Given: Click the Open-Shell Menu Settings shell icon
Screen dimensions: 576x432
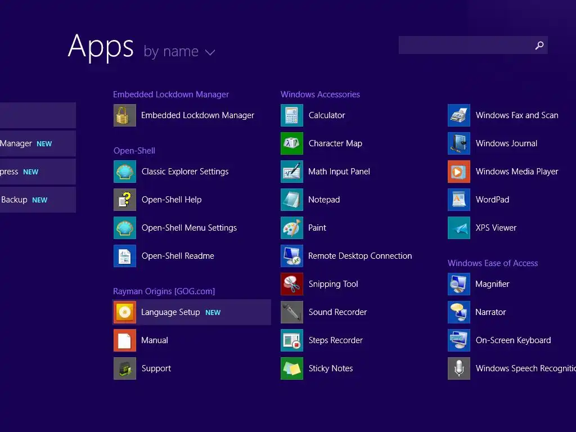Looking at the screenshot, I should click(124, 228).
